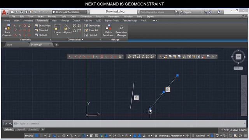Switch to the Annotate ribbon tab
The height and width of the screenshot is (140, 249).
28,21
